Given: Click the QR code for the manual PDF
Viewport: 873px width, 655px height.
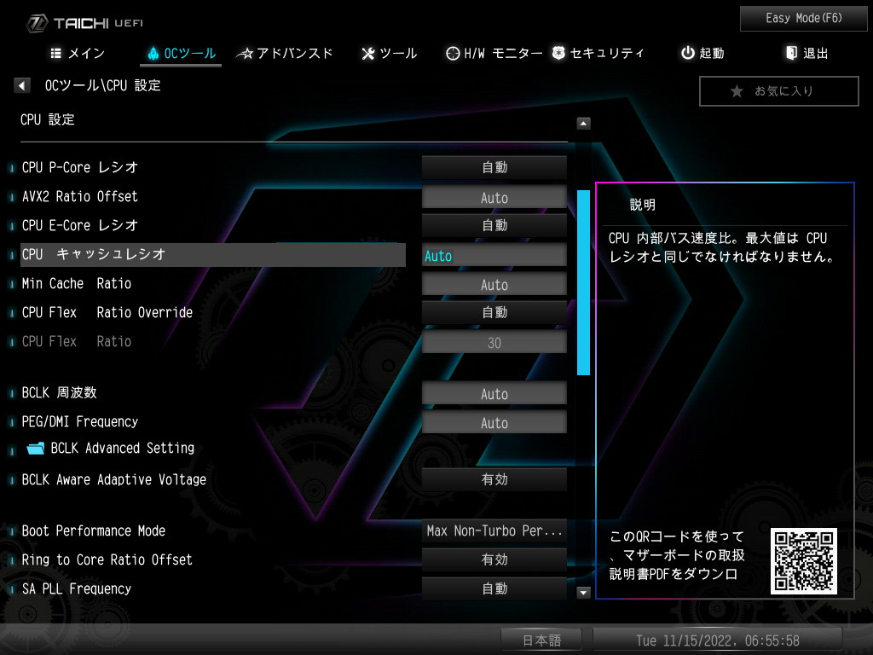Looking at the screenshot, I should (803, 561).
